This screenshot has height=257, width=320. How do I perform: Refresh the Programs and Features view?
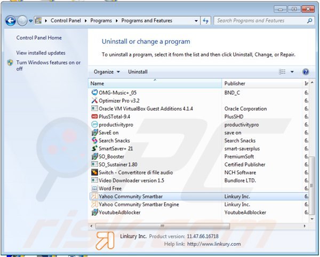pos(205,21)
